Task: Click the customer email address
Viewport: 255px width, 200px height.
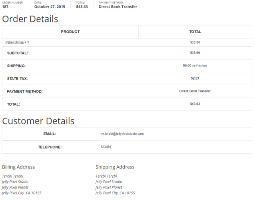Action: (x=122, y=134)
